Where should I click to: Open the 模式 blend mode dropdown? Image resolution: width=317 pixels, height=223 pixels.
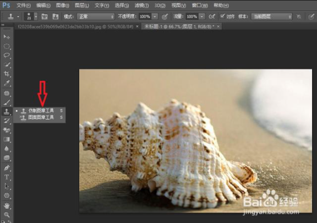pyautogui.click(x=96, y=17)
